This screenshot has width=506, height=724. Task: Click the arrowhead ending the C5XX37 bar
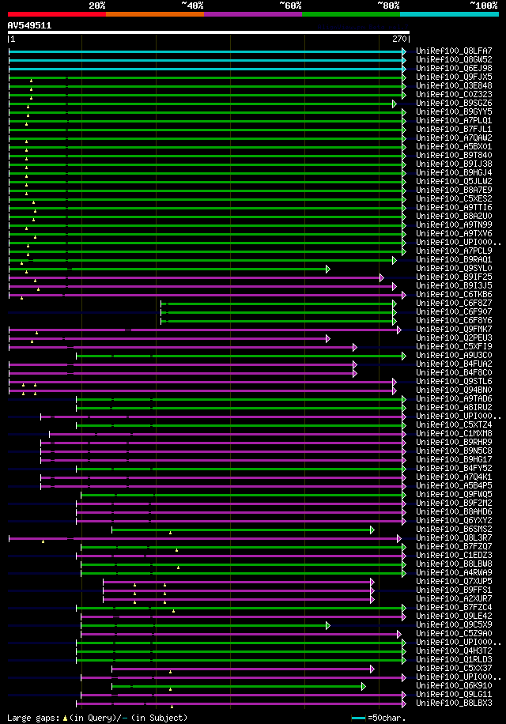[x=372, y=669]
